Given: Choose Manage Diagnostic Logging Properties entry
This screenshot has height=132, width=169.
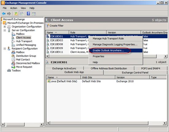Looking at the screenshot, I should pos(116,44).
